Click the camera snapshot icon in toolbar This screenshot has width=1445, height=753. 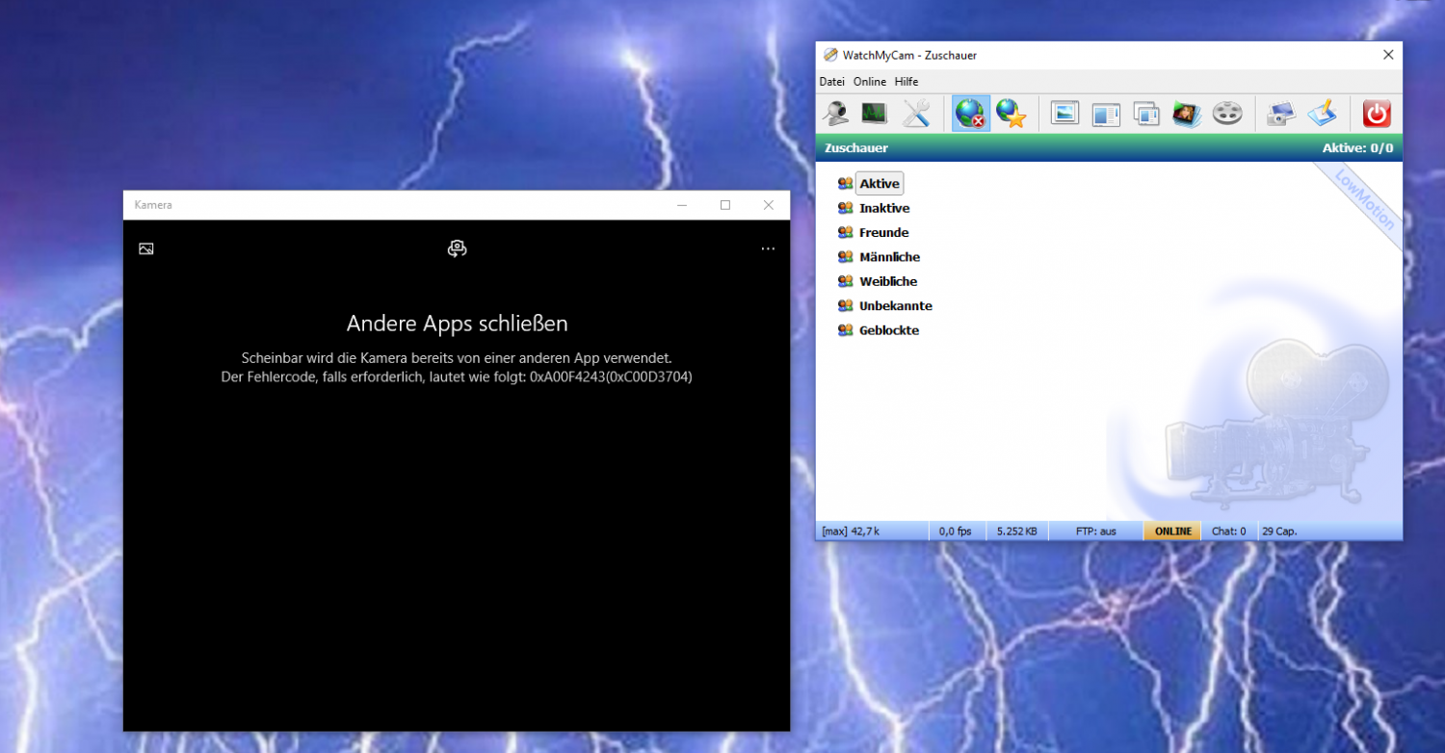(x=1281, y=114)
